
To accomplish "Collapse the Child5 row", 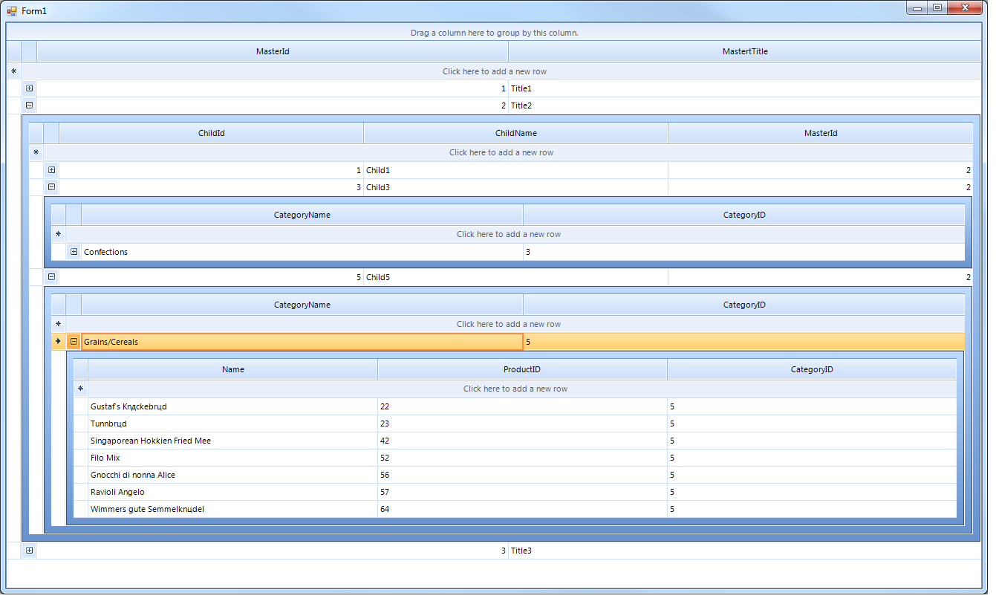I will tap(51, 277).
